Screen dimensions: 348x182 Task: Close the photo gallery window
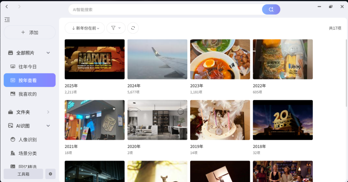342,7
